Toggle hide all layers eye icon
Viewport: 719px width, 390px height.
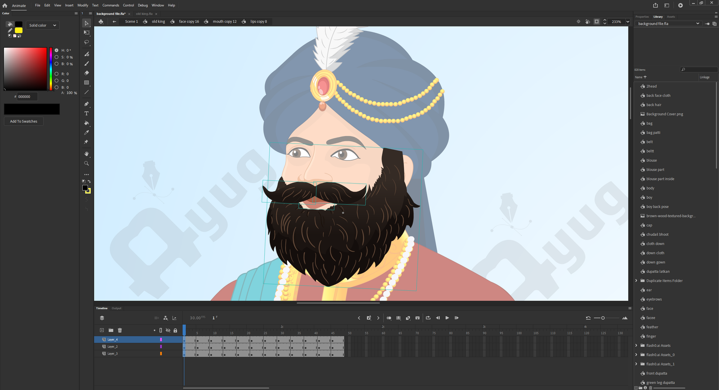[x=168, y=330]
